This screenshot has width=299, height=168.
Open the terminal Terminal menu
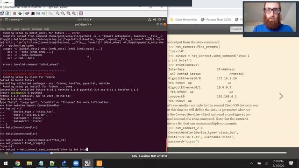pos(36,29)
